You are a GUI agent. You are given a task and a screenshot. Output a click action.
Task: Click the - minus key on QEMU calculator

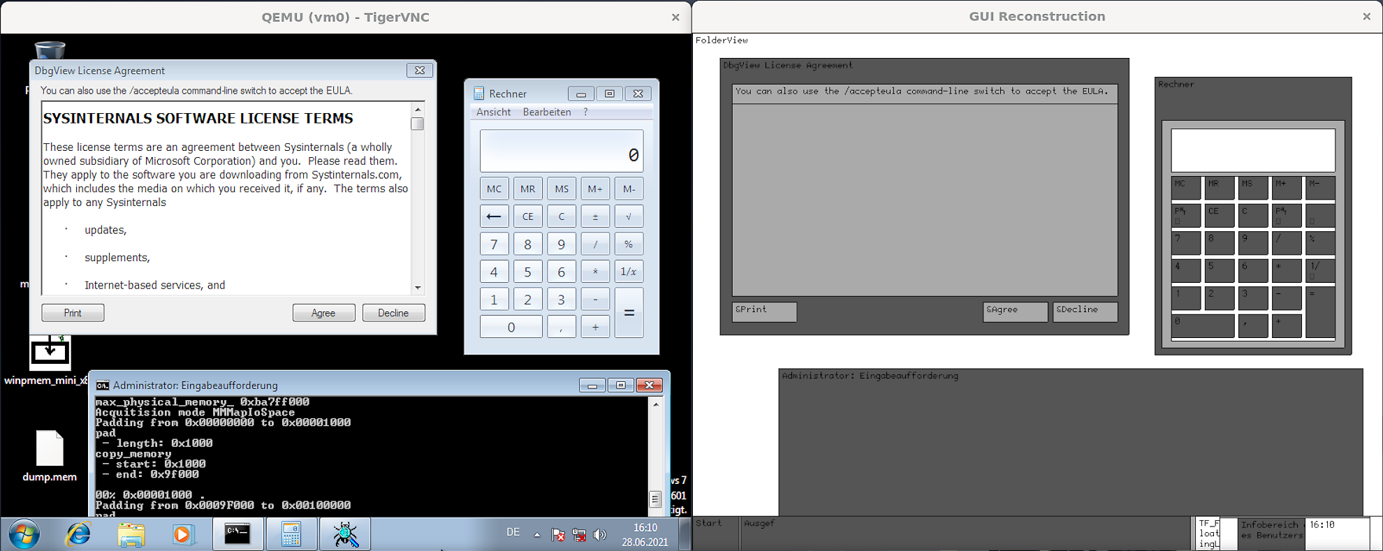click(x=595, y=300)
